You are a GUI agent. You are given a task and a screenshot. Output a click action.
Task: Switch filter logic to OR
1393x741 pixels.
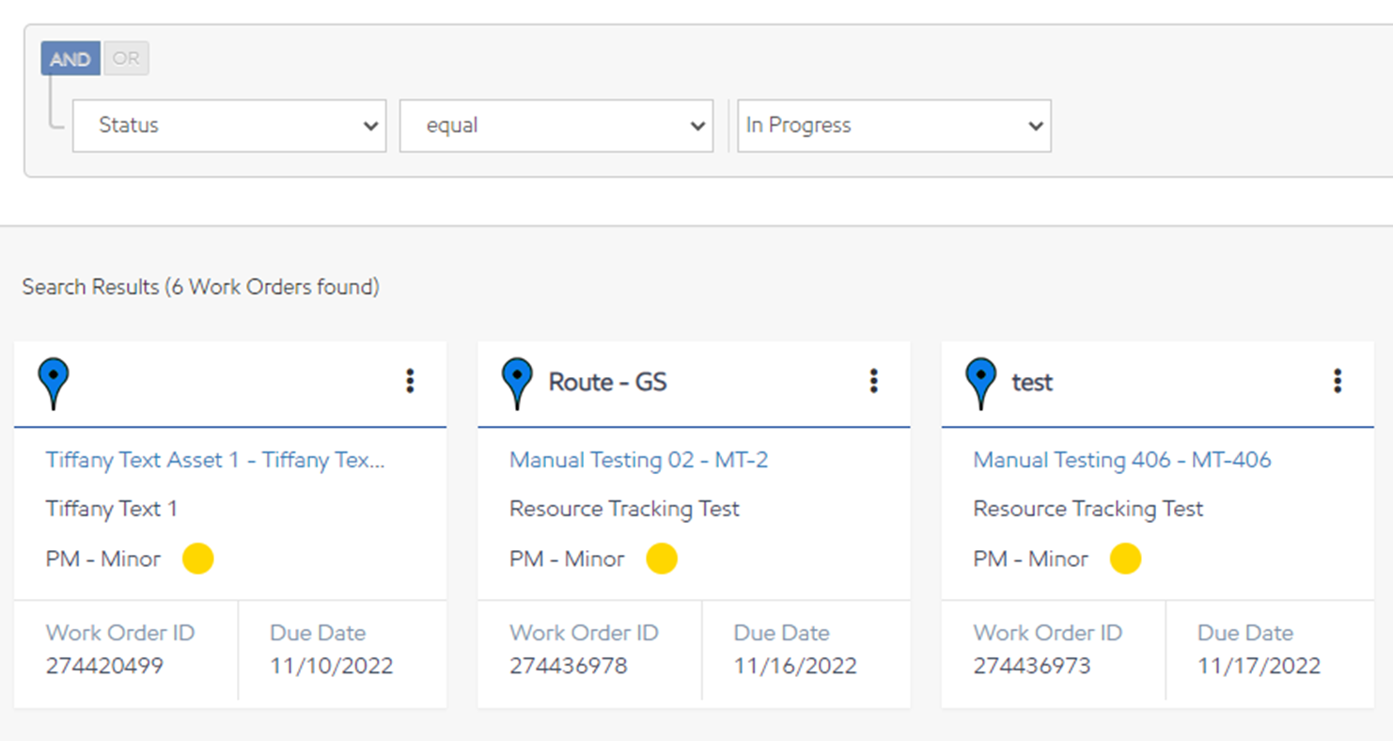(x=126, y=59)
